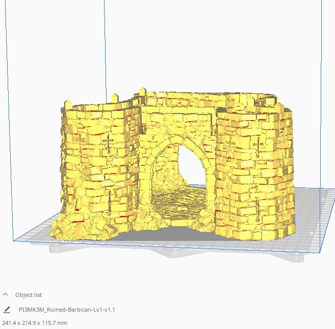Click the pencil edit icon beside filename
335x329 pixels.
click(7, 309)
